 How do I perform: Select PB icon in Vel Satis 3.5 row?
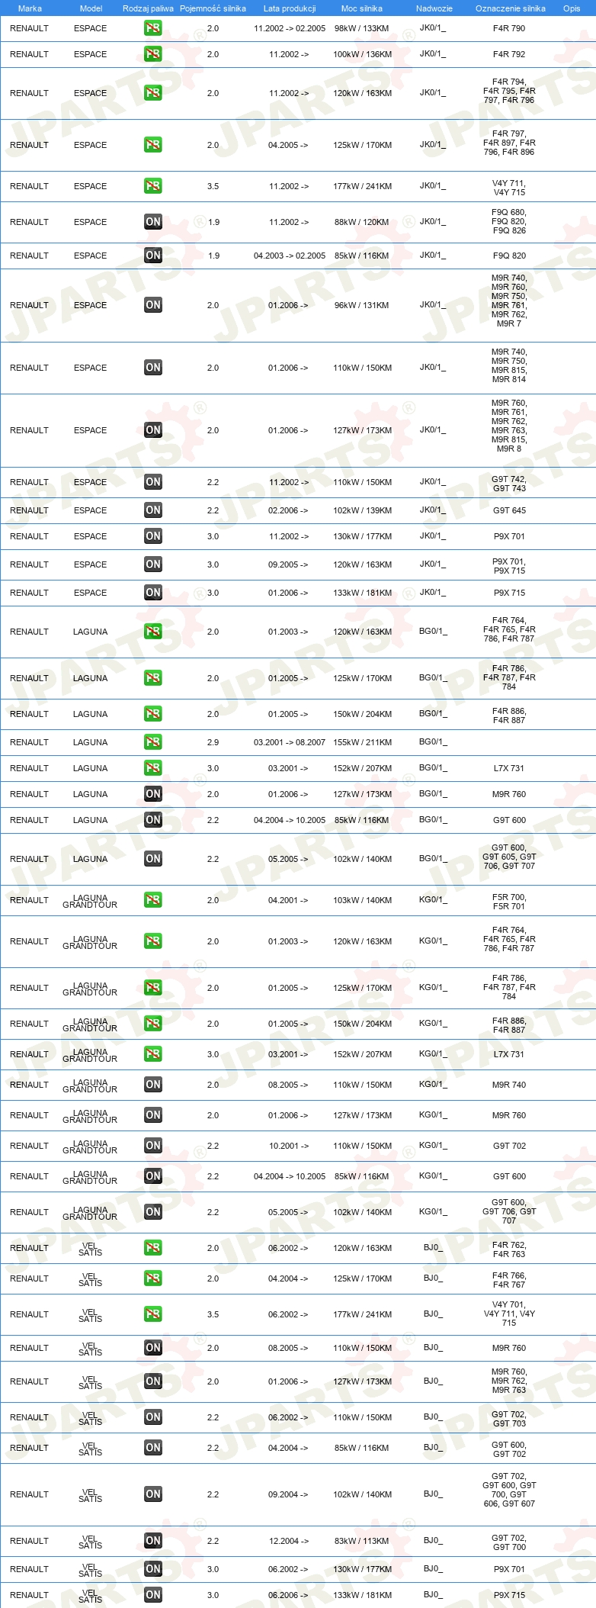click(153, 1314)
